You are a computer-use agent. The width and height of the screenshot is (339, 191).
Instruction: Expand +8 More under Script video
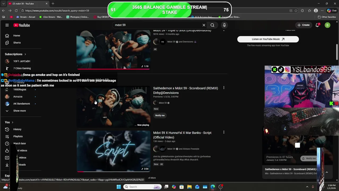point(152,178)
